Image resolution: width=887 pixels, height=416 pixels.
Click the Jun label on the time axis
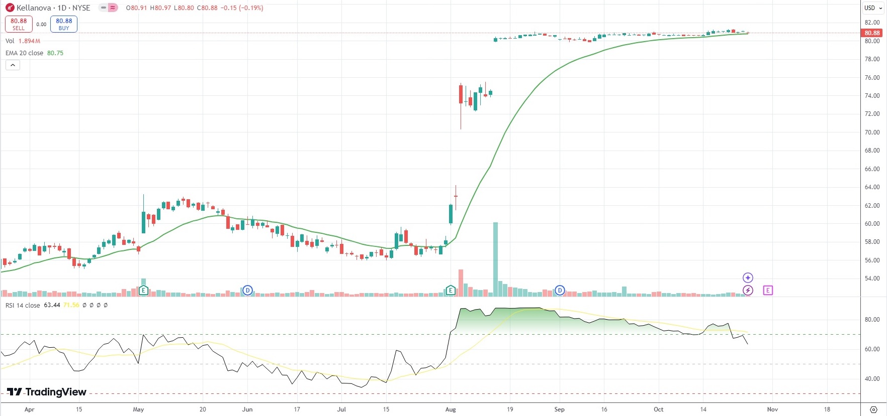click(x=247, y=409)
